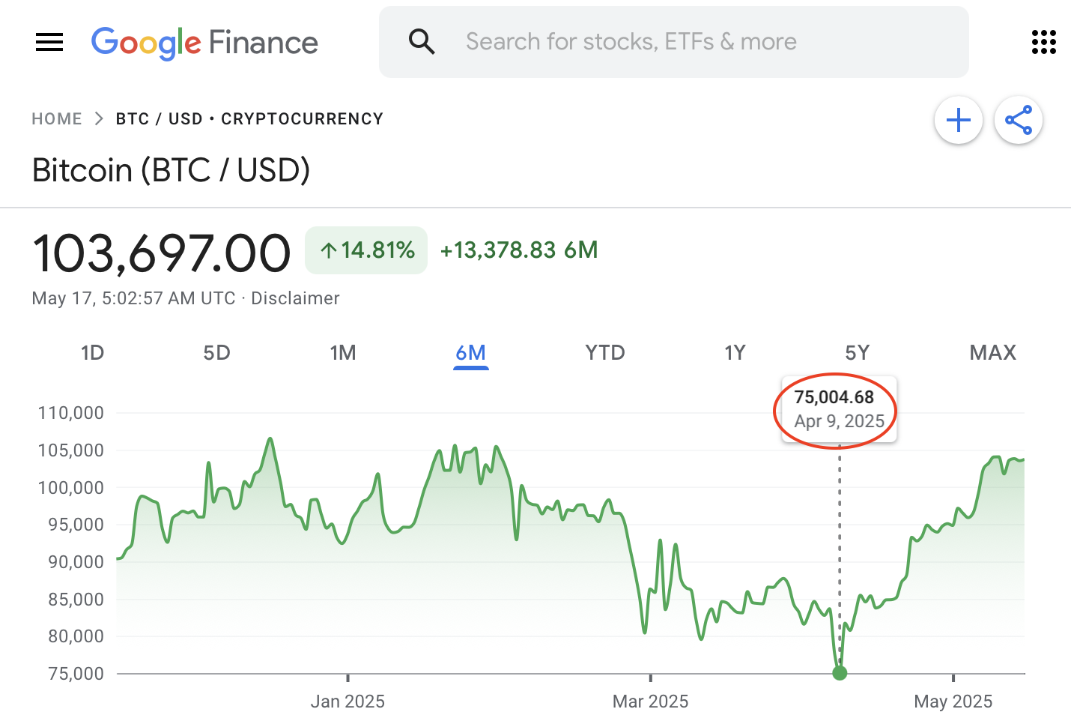This screenshot has width=1071, height=727.
Task: Click in the stocks search field
Action: tap(674, 42)
